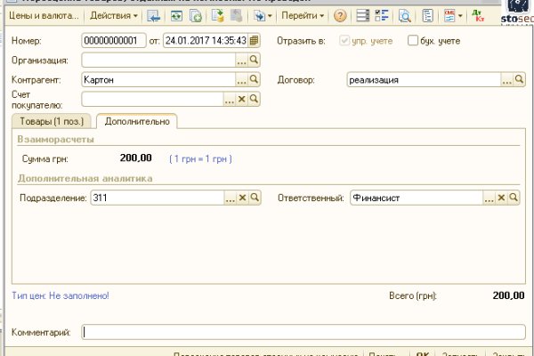Expand the Перейти dropdown menu

point(303,17)
